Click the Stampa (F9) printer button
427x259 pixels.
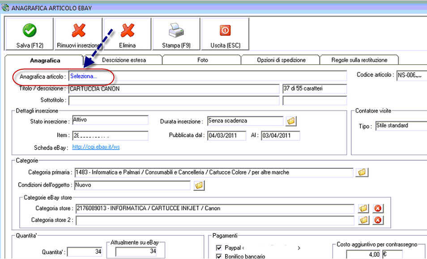point(176,34)
